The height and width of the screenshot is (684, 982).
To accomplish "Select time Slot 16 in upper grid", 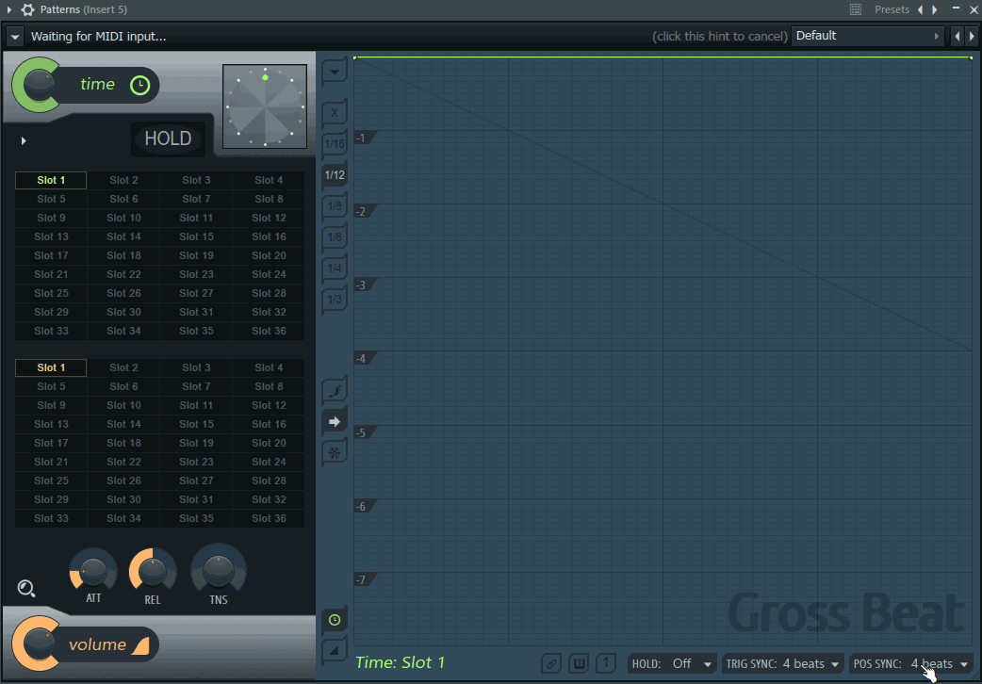I will [x=269, y=236].
